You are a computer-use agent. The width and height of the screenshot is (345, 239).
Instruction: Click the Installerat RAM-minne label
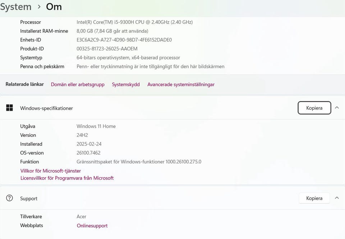(44, 31)
